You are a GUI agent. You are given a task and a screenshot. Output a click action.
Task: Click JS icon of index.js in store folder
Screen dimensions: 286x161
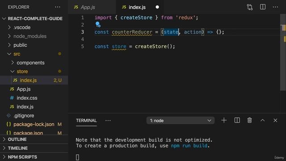click(15, 80)
